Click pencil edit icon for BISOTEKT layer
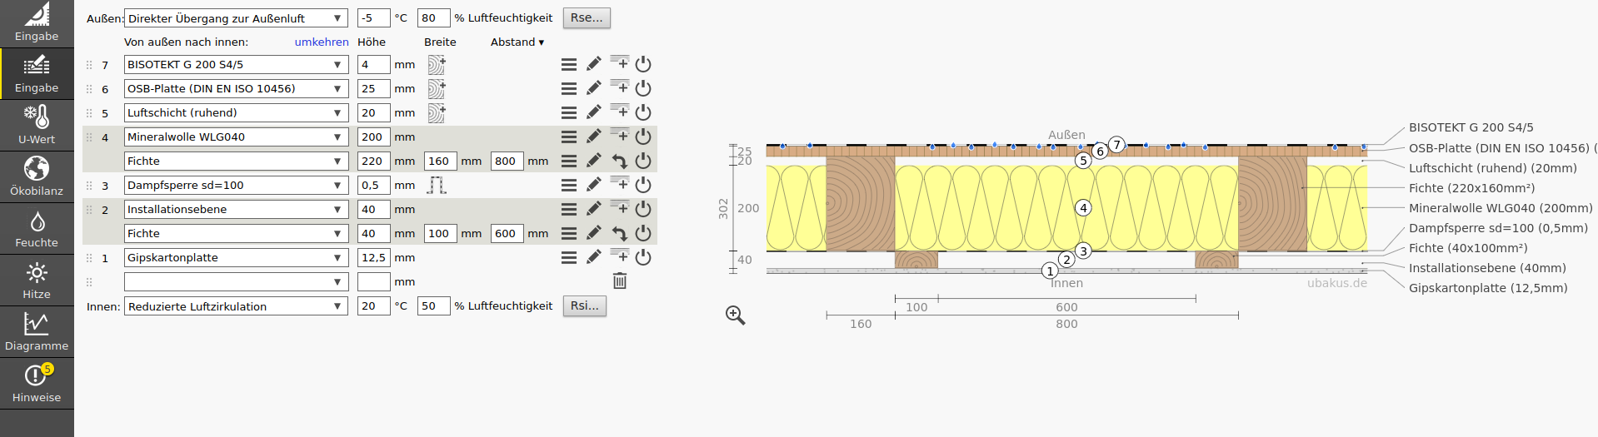 pyautogui.click(x=593, y=64)
